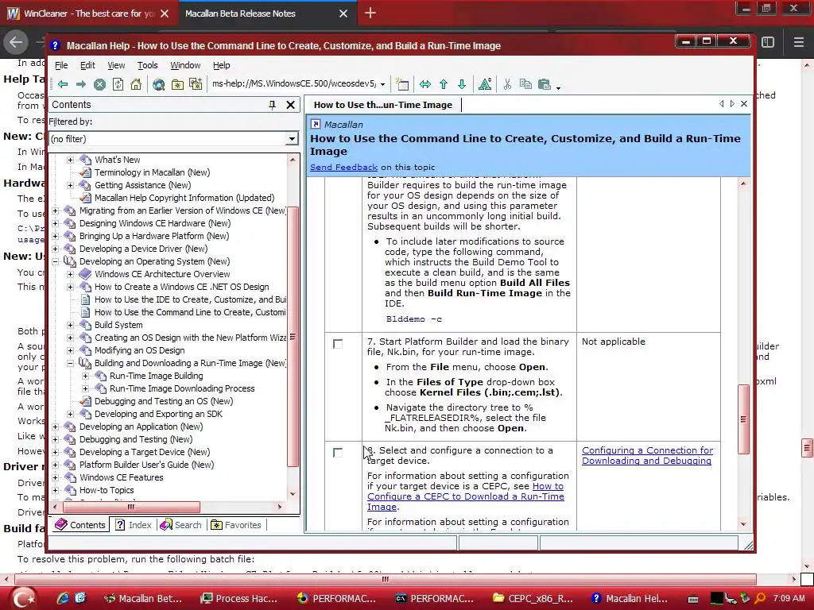Close the Macallan Beta Release Notes tab

(x=343, y=14)
